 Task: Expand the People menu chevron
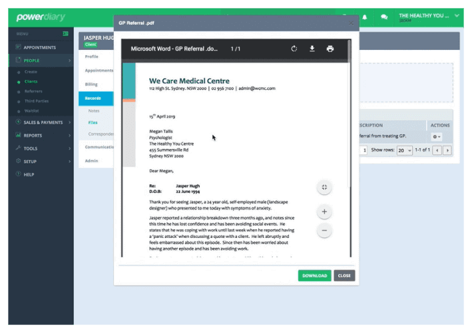coord(69,60)
